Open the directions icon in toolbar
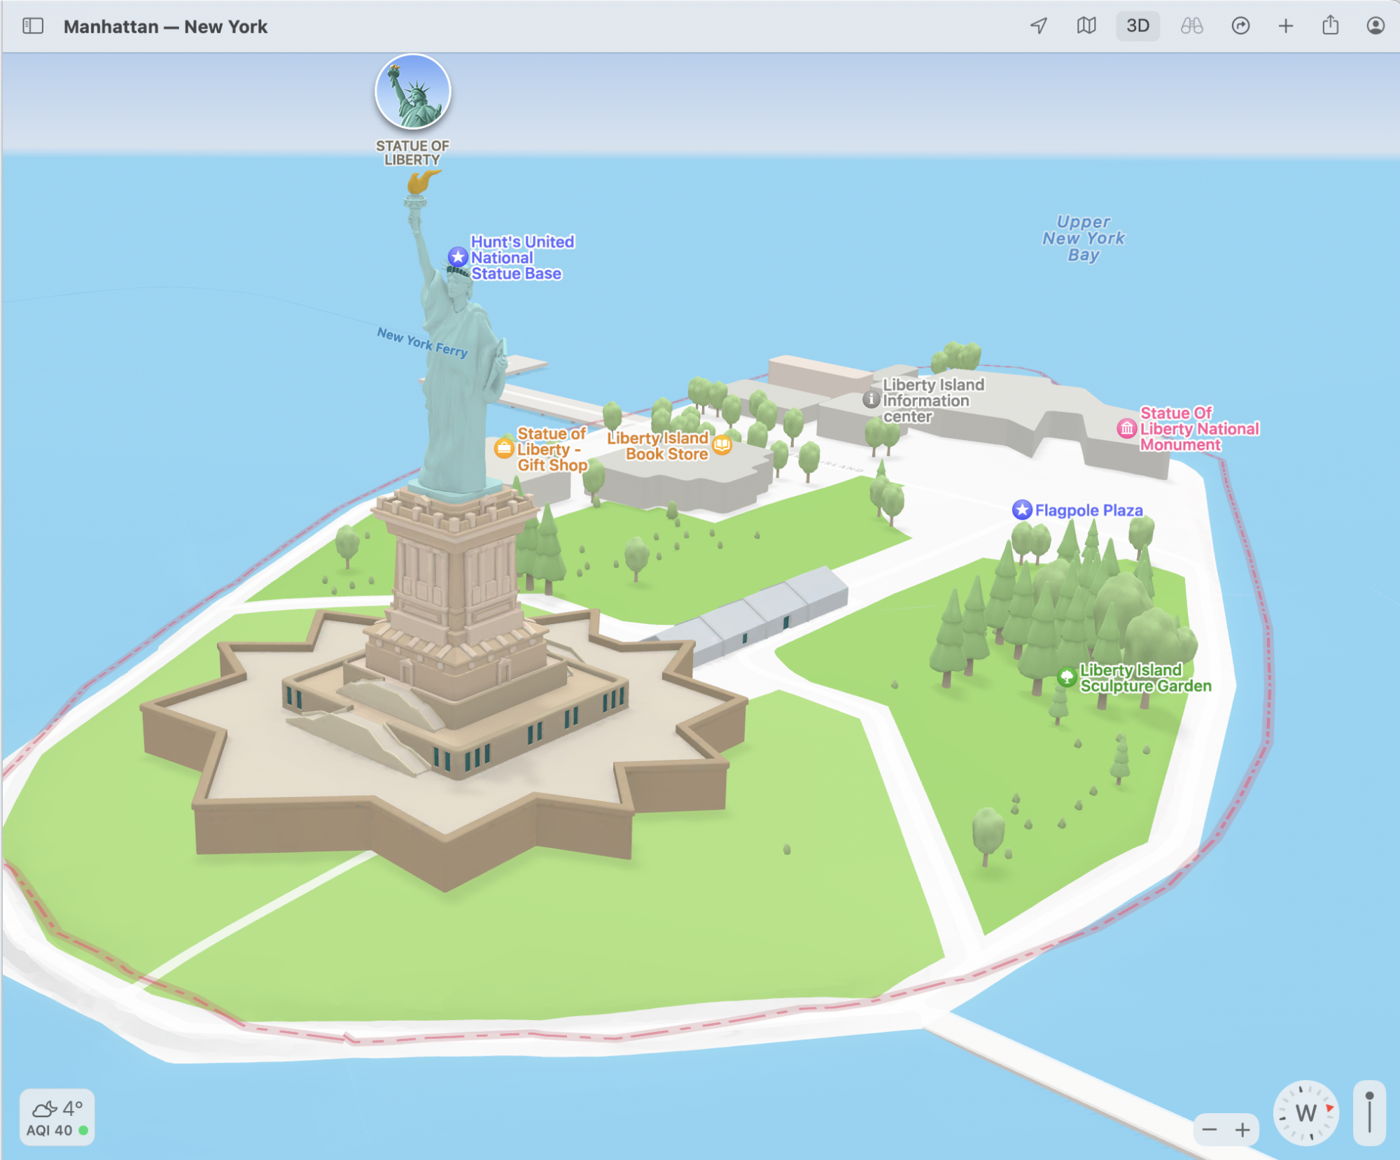1400x1160 pixels. [x=1240, y=27]
